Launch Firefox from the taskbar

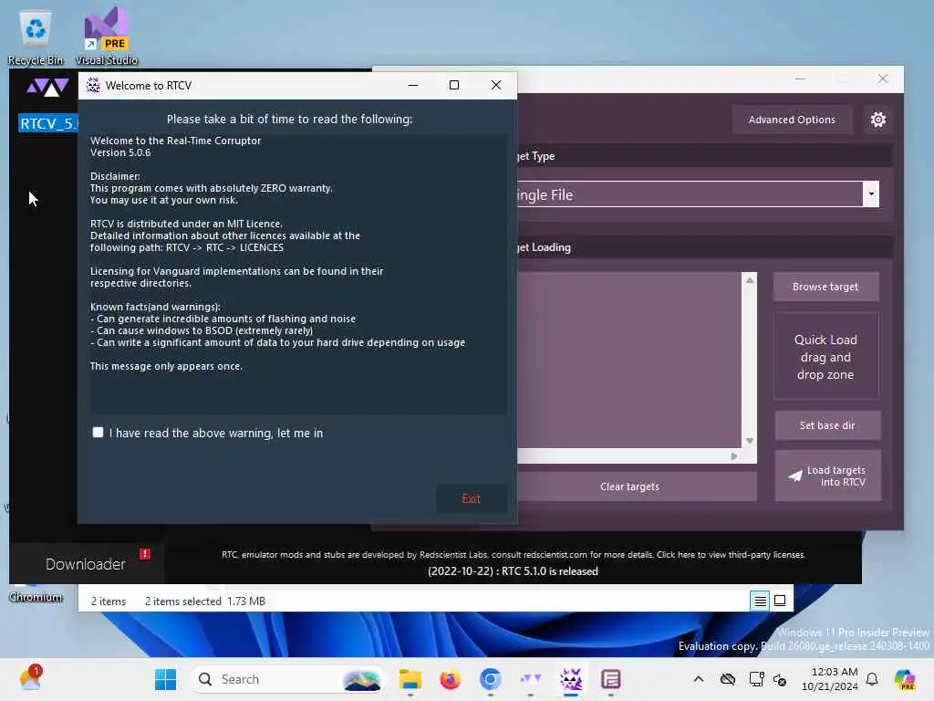tap(451, 679)
